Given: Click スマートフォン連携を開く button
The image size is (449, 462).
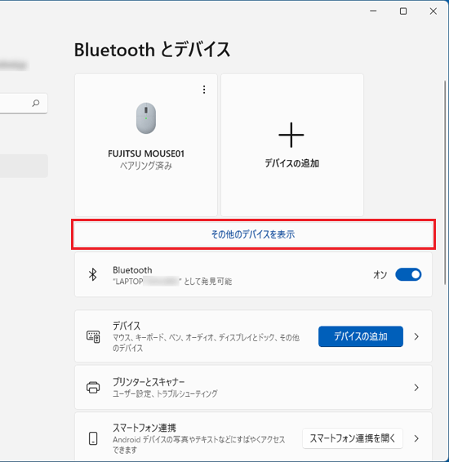Looking at the screenshot, I should pyautogui.click(x=353, y=438).
